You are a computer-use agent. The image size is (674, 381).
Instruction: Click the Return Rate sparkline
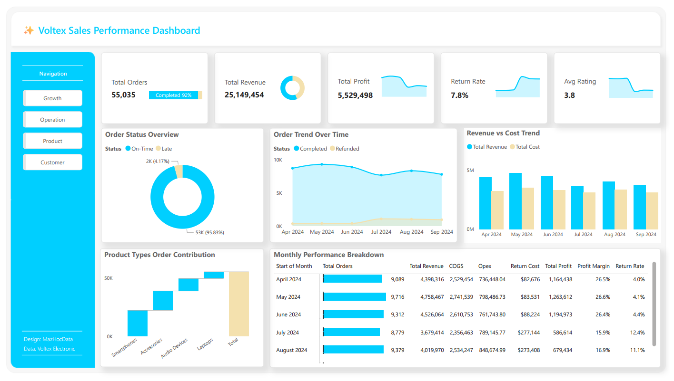click(518, 86)
